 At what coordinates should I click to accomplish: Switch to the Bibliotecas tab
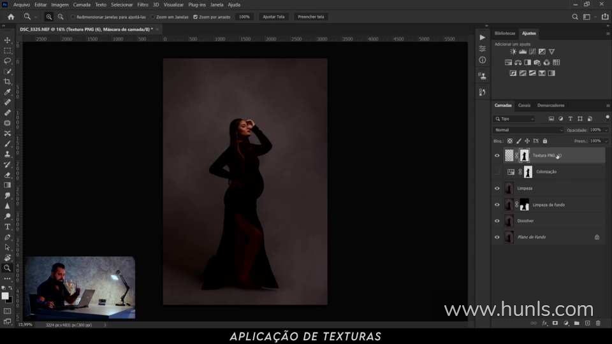tap(505, 34)
